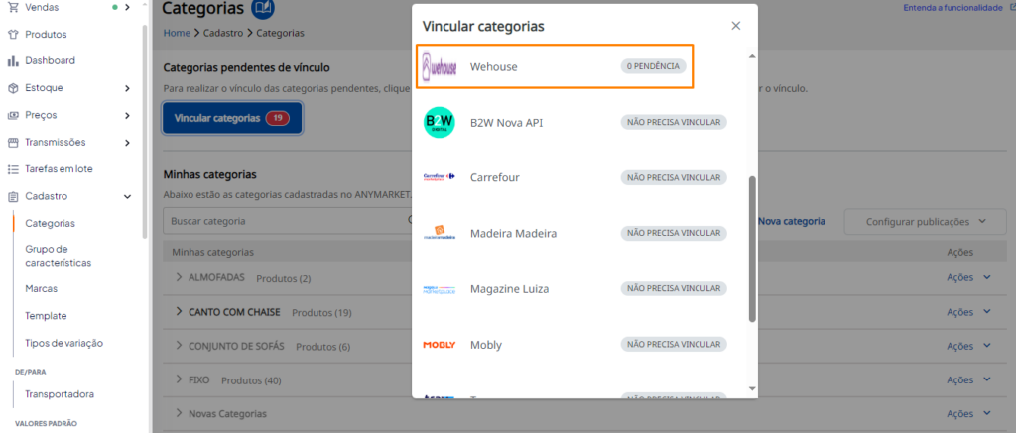Expand the CONJUNTO DE SOFÁS category
1016x433 pixels.
point(179,346)
